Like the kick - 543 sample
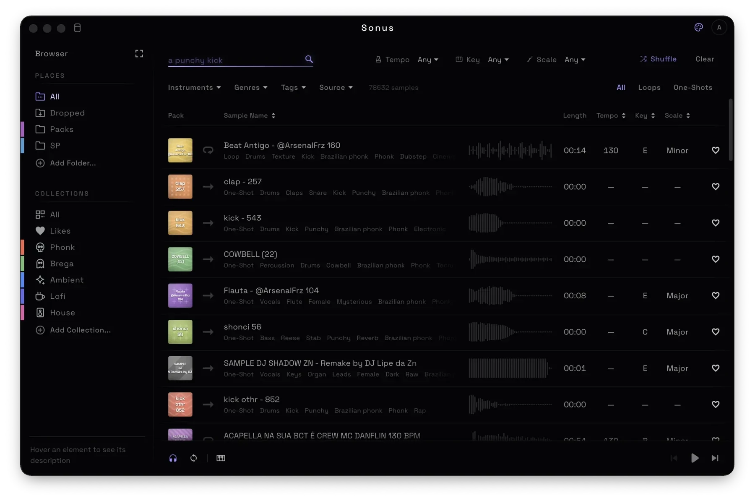Image resolution: width=755 pixels, height=501 pixels. (716, 223)
